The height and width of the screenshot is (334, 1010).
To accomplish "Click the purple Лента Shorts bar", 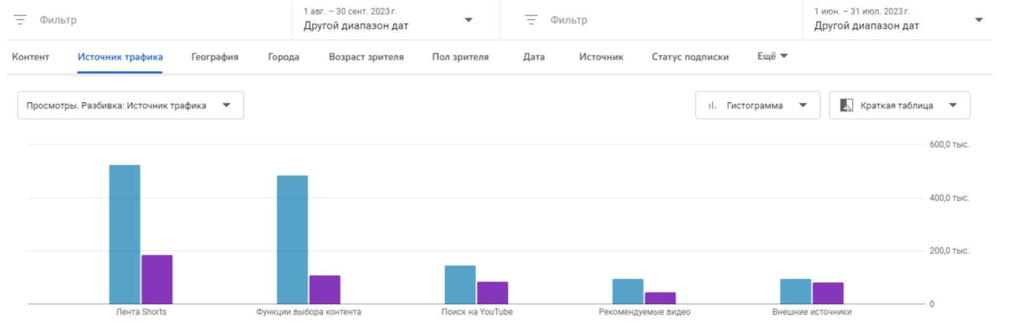I will tap(157, 279).
